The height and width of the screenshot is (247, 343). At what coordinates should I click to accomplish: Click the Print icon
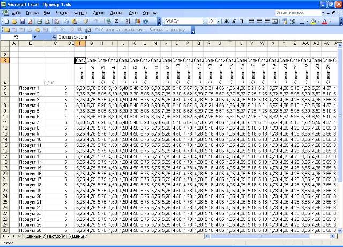pyautogui.click(x=39, y=21)
